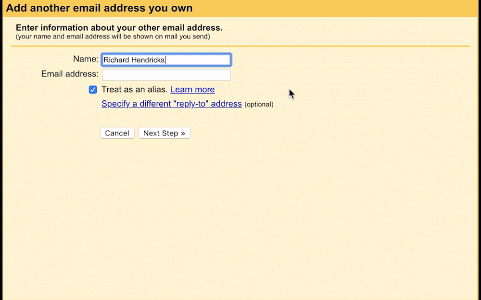Focus the Email address input field
This screenshot has height=300, width=481.
[x=166, y=75]
